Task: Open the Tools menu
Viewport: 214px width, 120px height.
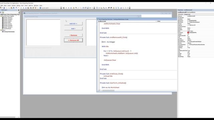Action: click(x=26, y=6)
